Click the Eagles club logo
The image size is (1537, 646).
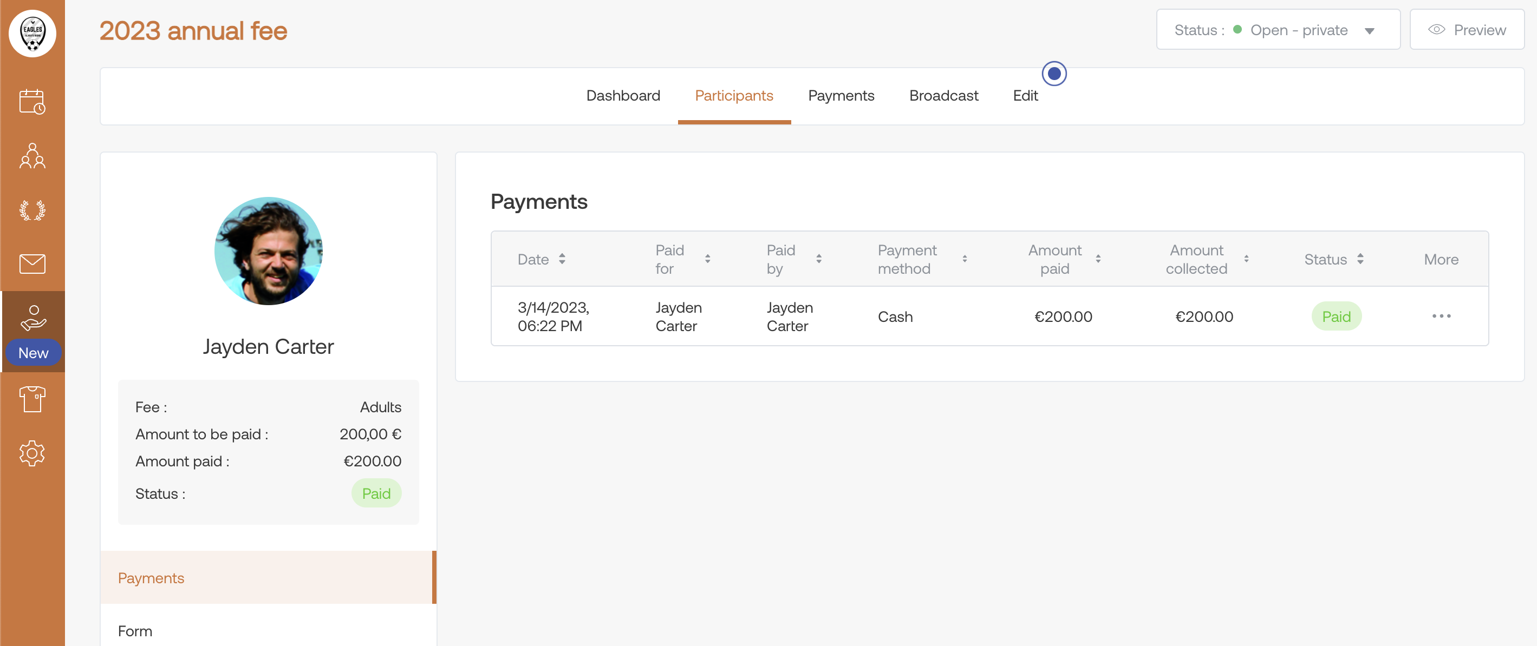coord(32,33)
